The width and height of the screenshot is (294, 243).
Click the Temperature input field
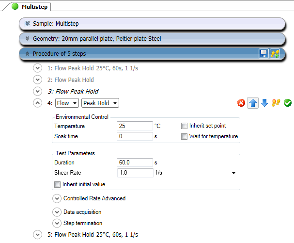(135, 126)
